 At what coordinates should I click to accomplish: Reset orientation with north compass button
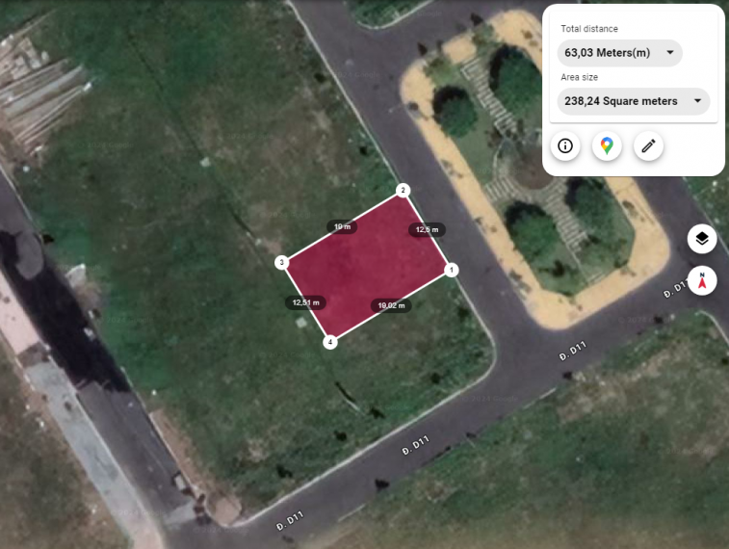(702, 281)
